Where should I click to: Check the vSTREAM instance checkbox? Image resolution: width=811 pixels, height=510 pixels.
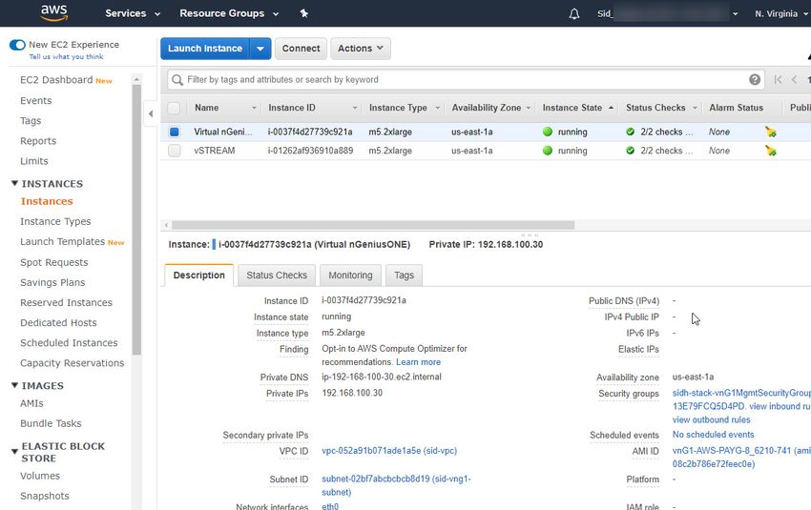pos(175,151)
